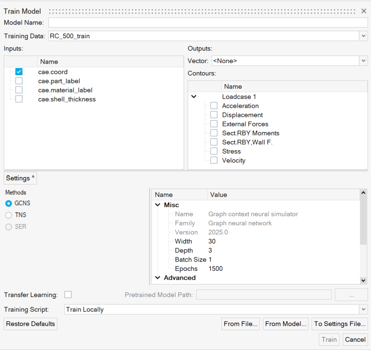Check the cae.material_label input box
Screen dimensions: 371x350
tap(19, 90)
